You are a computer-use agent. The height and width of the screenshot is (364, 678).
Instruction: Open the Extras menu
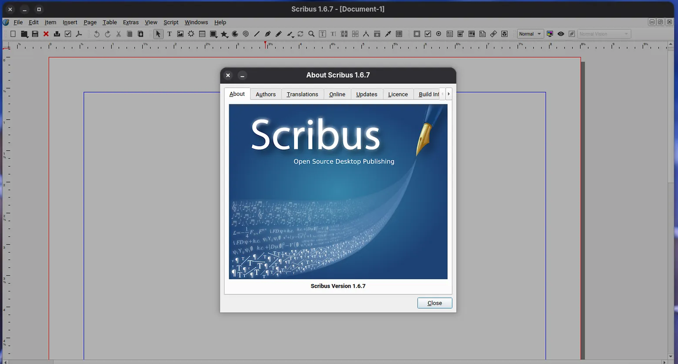[131, 22]
